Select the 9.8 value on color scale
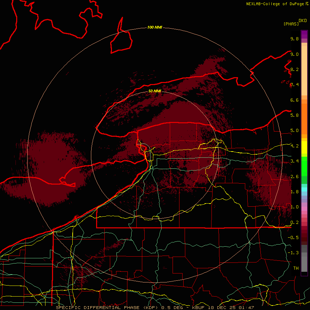The image size is (310, 310). [294, 39]
